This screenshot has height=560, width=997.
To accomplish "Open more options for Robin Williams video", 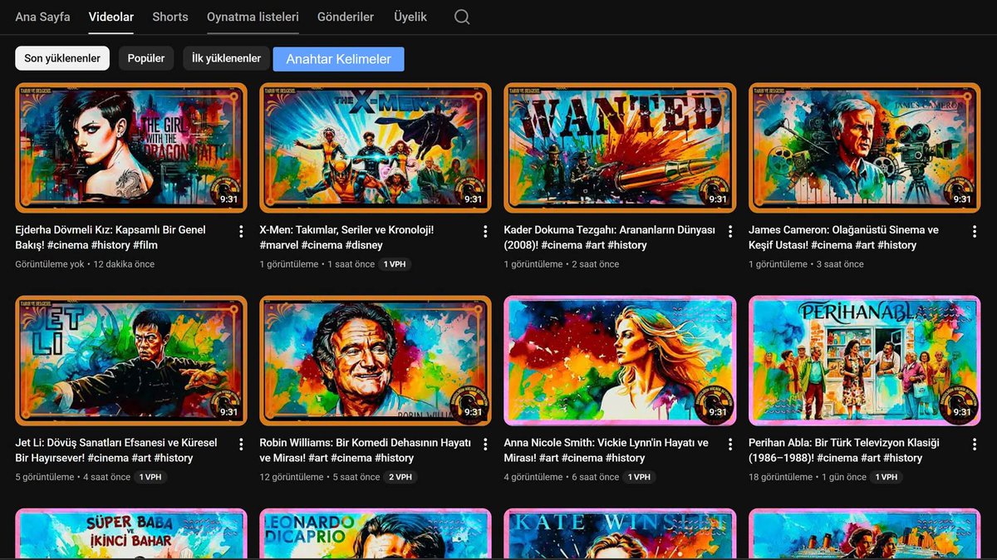I will (x=485, y=444).
